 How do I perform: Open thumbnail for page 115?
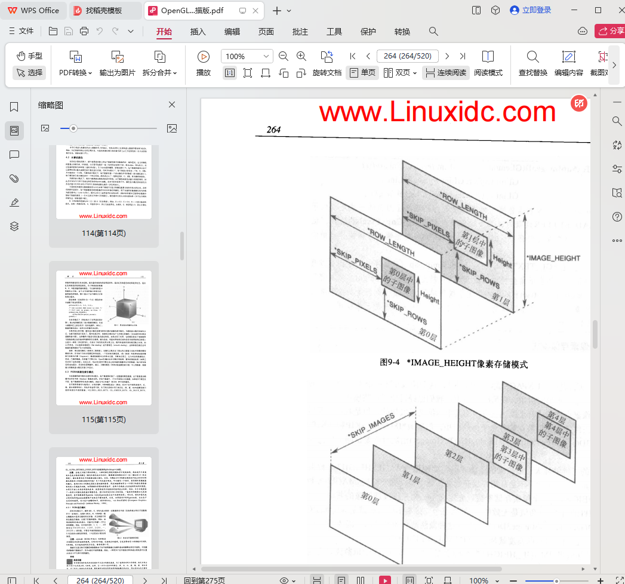click(104, 338)
